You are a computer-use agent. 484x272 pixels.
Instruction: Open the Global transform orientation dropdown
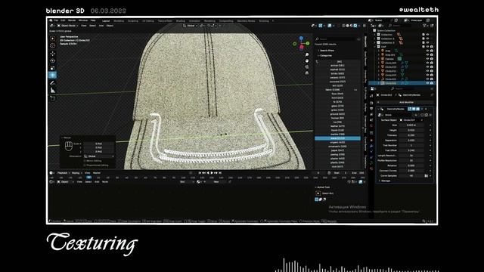[189, 26]
